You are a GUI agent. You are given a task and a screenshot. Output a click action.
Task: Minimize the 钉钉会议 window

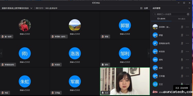(x=179, y=3)
